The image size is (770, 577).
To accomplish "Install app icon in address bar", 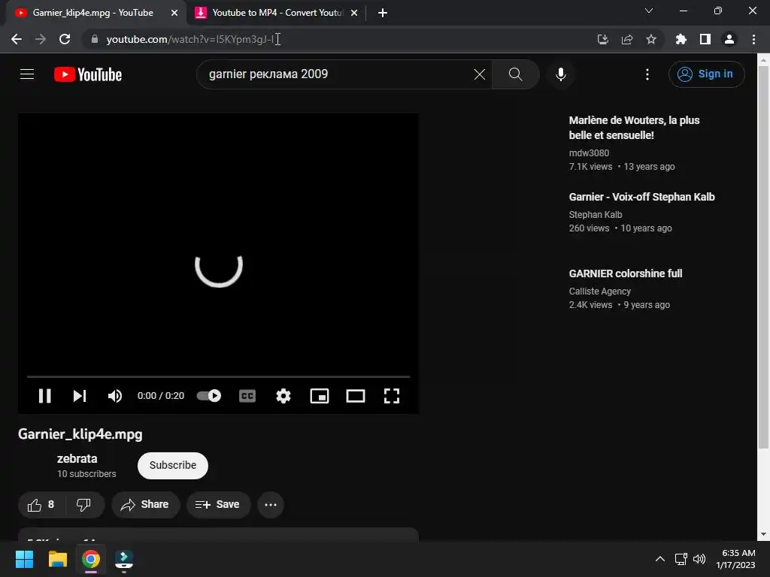I will coord(603,39).
